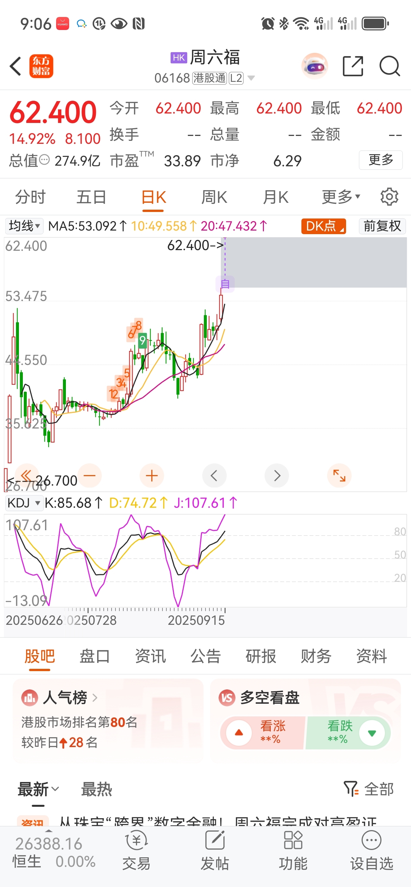This screenshot has width=411, height=887.
Task: Tap the 自 marker on the chart
Action: [x=225, y=284]
